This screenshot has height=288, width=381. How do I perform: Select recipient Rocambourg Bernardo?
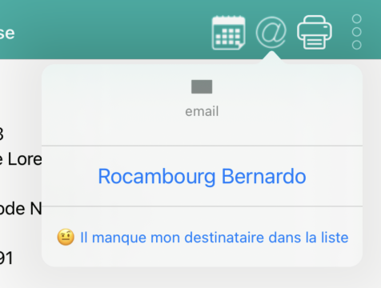(x=202, y=176)
